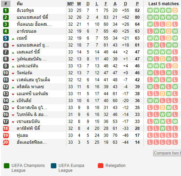Screen dimensions: 181x176
Task: Click the Compare two teams button
Action: [x=167, y=153]
